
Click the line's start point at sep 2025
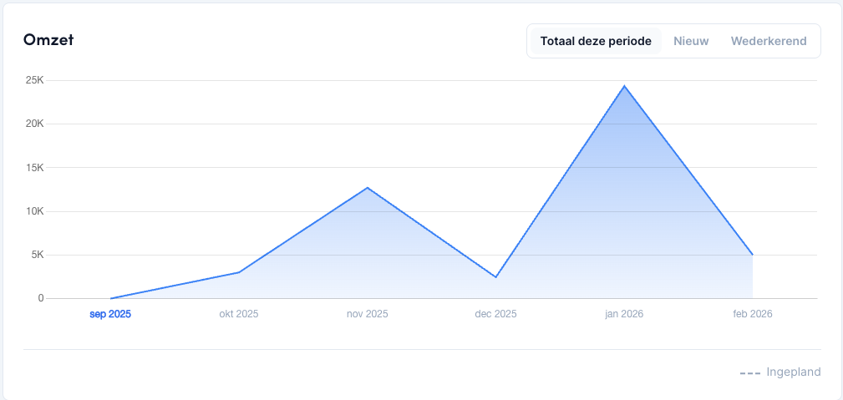click(x=110, y=298)
